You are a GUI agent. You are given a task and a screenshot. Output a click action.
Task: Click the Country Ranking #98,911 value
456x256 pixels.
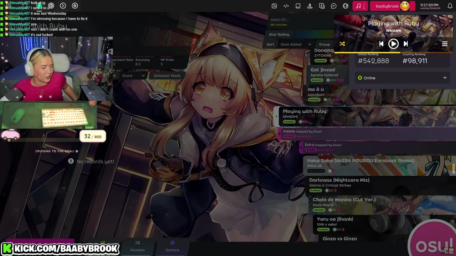(x=415, y=61)
